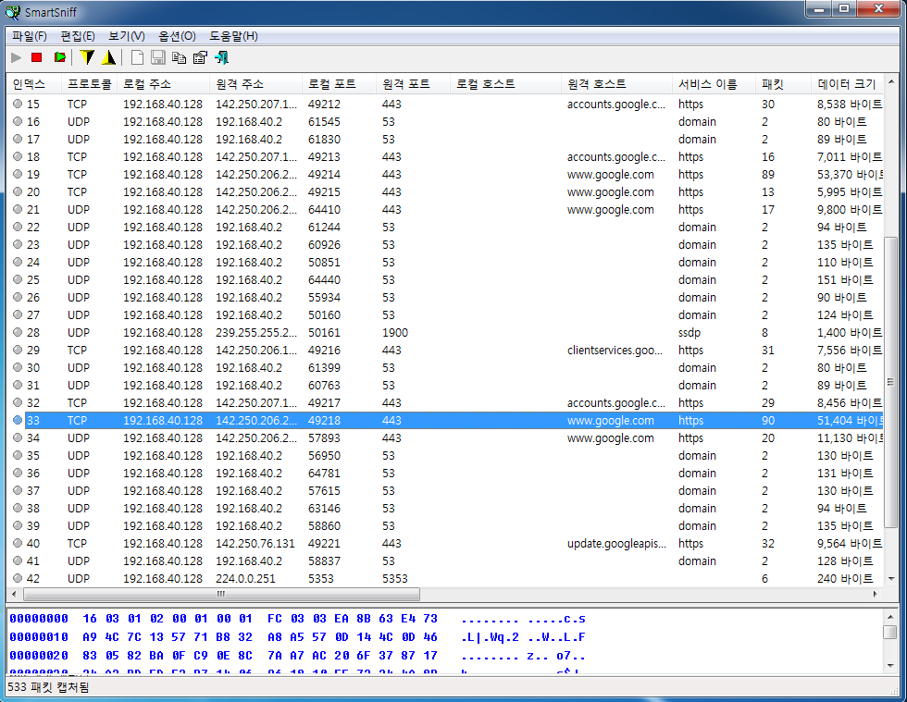Click the exit door icon in toolbar
The width and height of the screenshot is (907, 702).
point(221,58)
